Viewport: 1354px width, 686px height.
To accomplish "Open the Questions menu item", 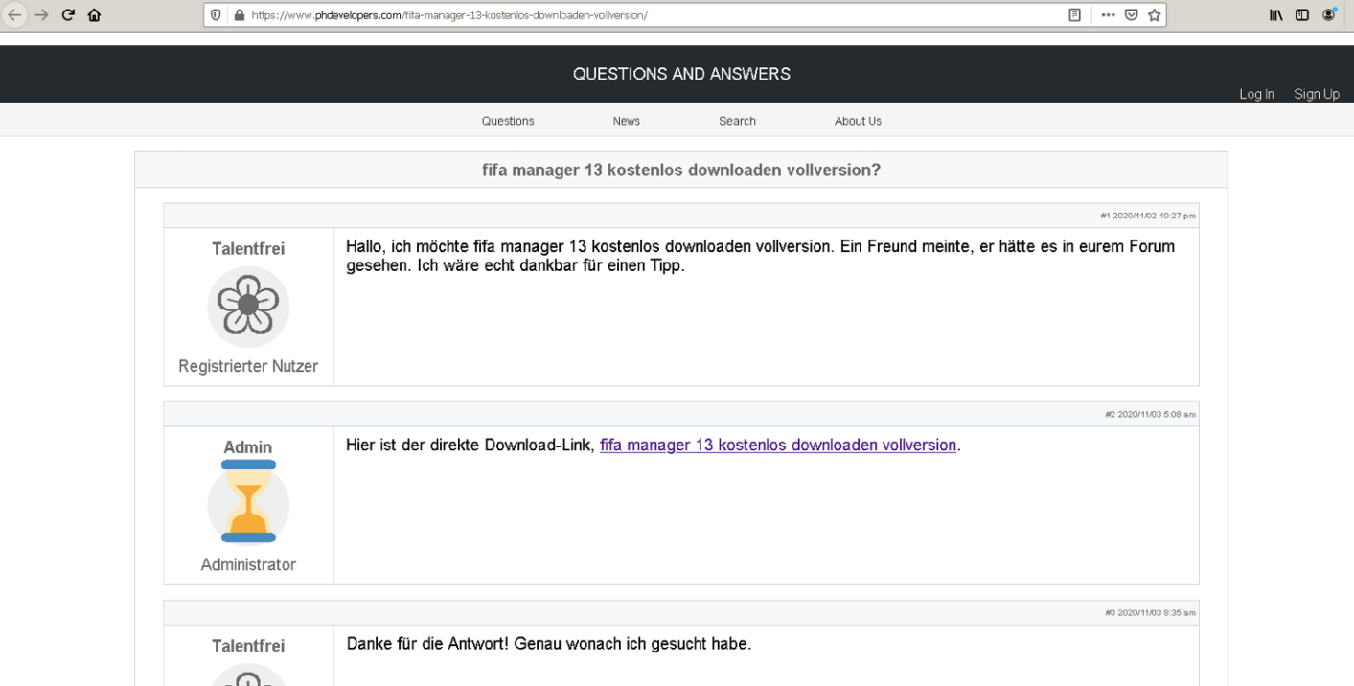I will click(508, 121).
